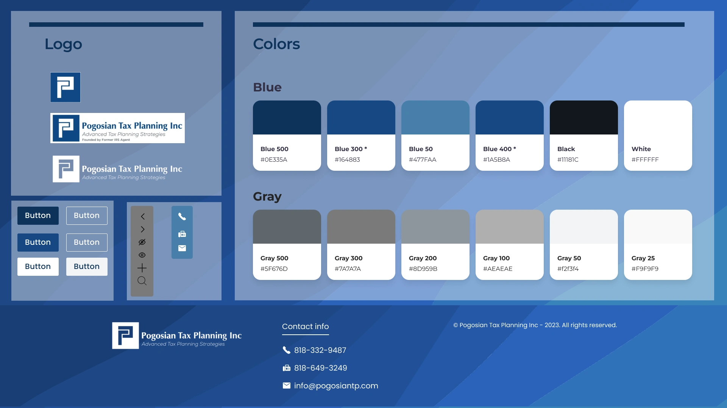Click the left chevron arrow
Viewport: 727px width, 408px height.
point(142,216)
